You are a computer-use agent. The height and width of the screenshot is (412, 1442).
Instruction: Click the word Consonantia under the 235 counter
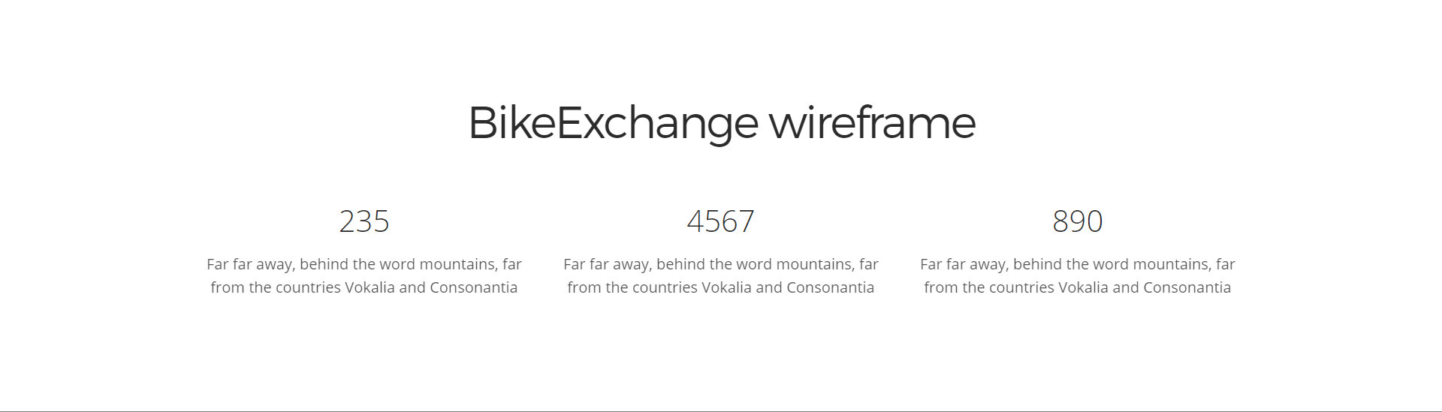(474, 287)
